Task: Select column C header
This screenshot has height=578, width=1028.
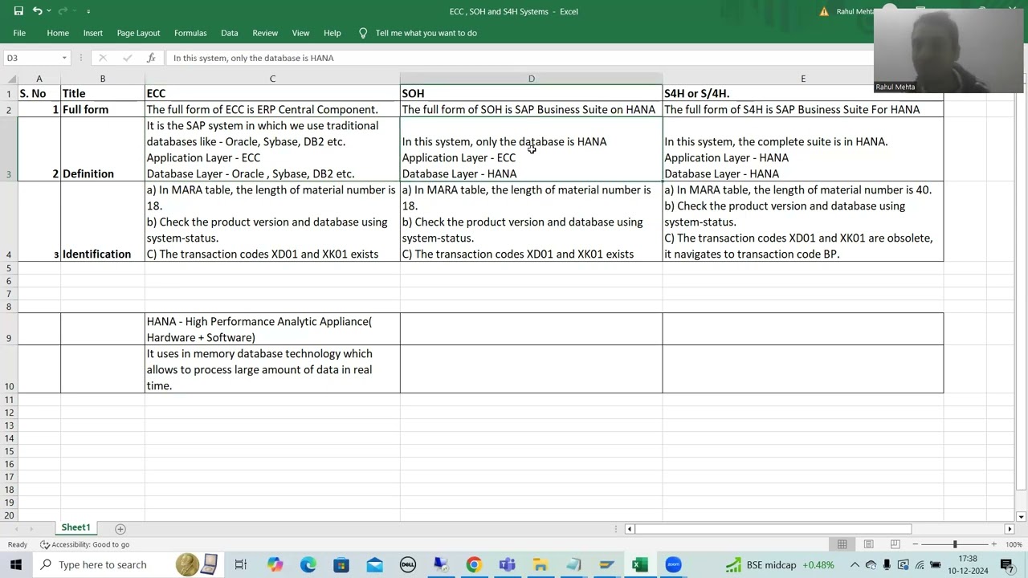Action: pyautogui.click(x=272, y=79)
